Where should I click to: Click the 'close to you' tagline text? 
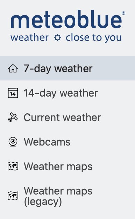[94, 38]
